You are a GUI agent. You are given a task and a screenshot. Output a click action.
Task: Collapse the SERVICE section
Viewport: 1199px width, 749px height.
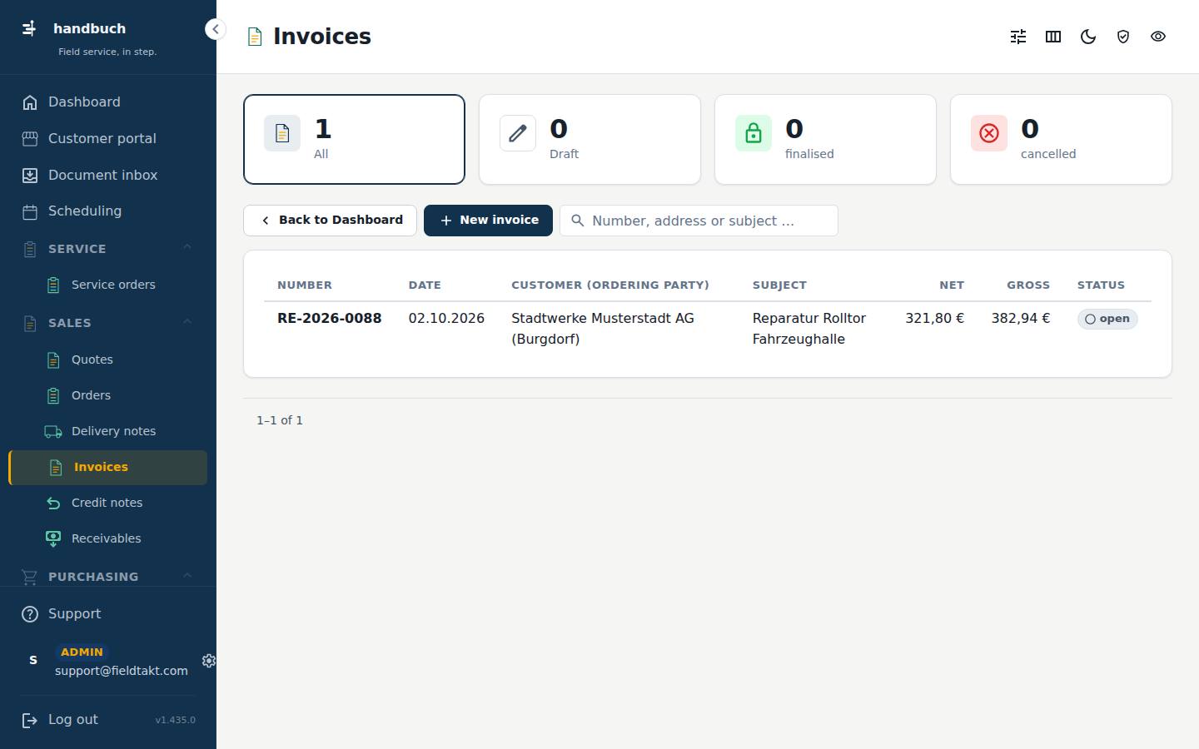(x=108, y=249)
